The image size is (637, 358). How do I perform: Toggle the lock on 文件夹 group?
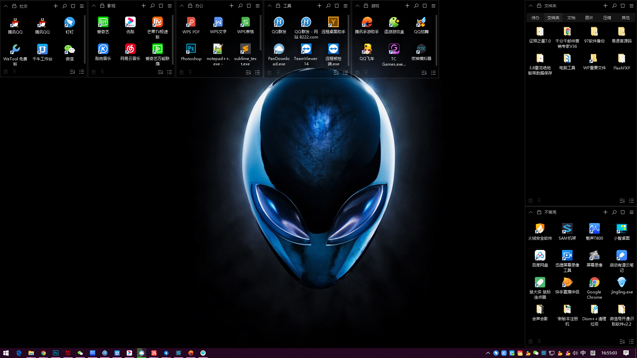(539, 6)
